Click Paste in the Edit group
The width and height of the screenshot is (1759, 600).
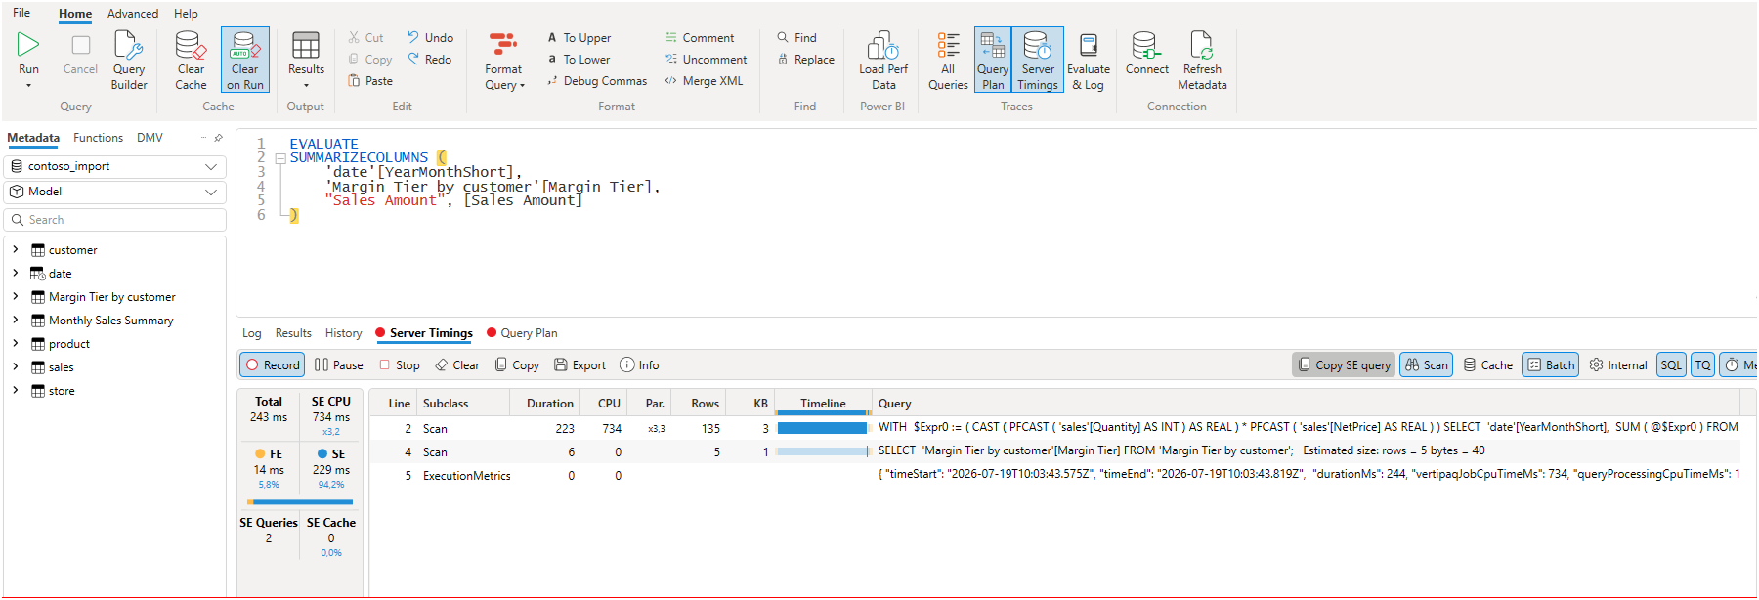[x=370, y=81]
